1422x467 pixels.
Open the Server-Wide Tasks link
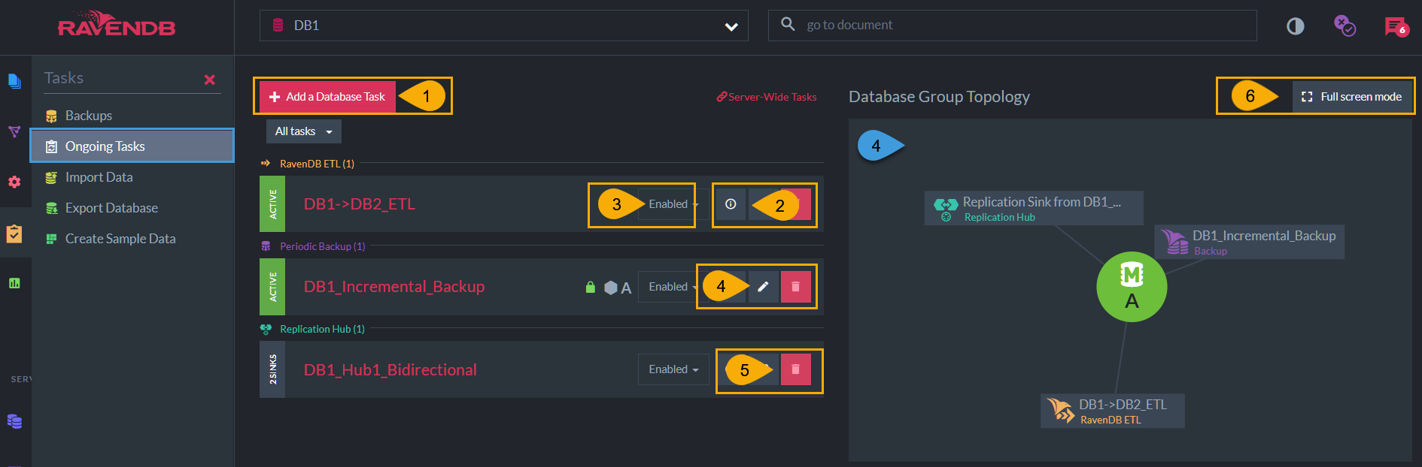click(767, 97)
